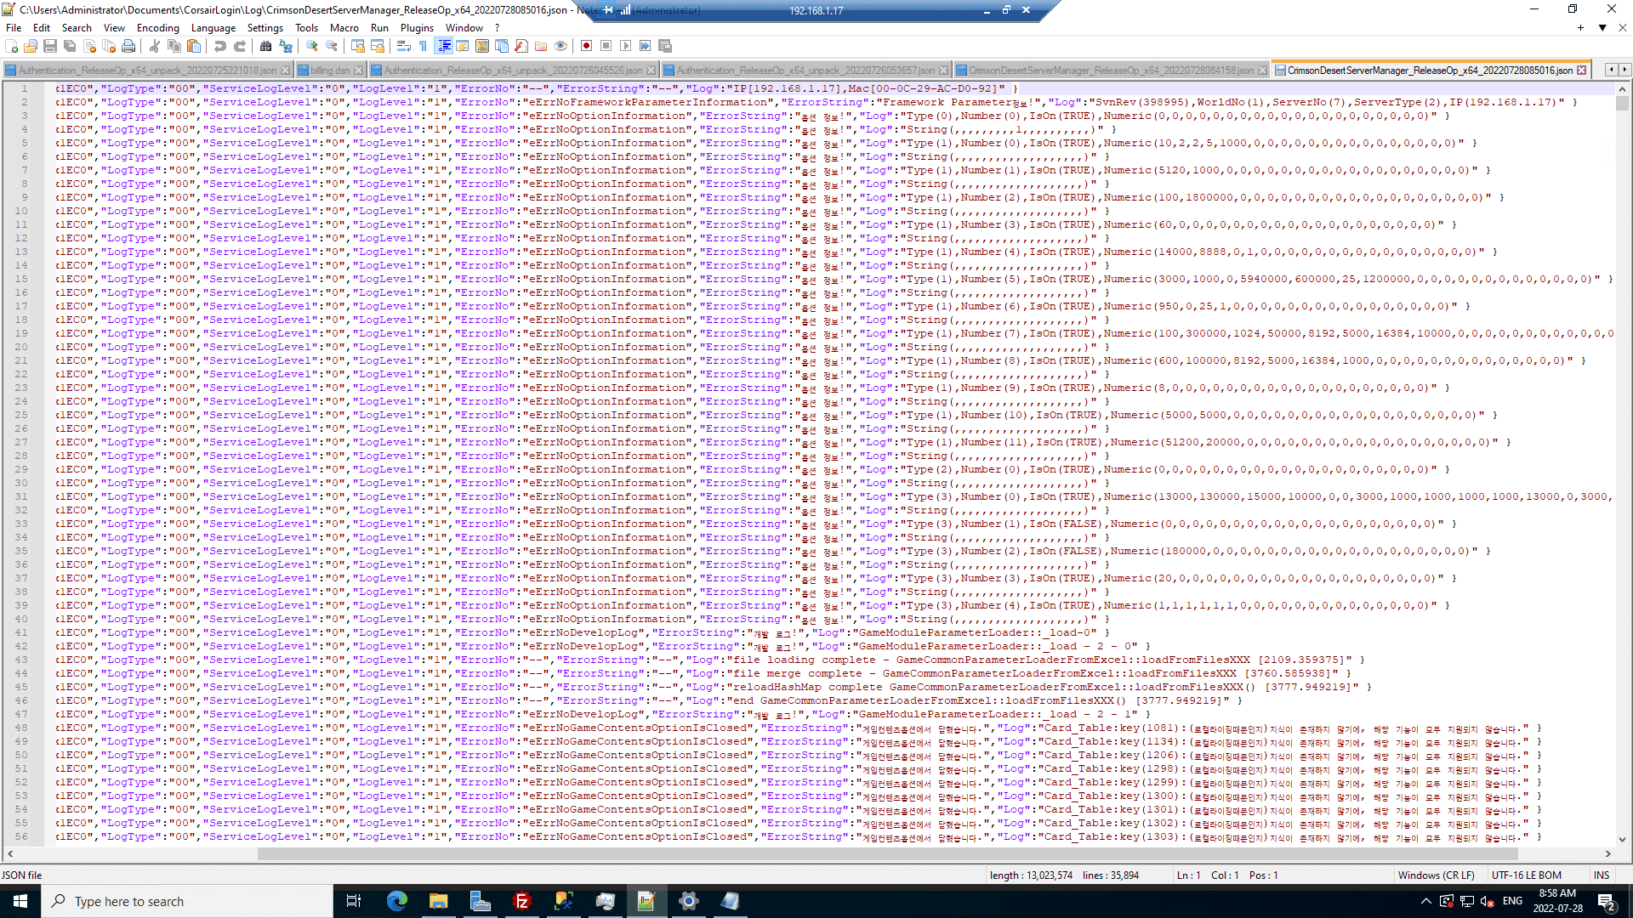Switch to billing.dsn tab
This screenshot has height=918, width=1633.
click(x=330, y=70)
